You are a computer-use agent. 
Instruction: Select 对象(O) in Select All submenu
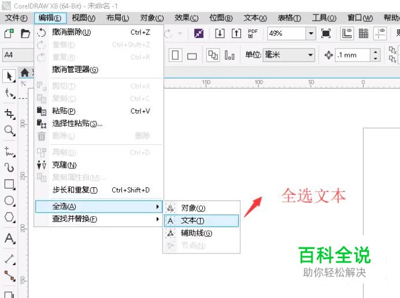(x=202, y=208)
